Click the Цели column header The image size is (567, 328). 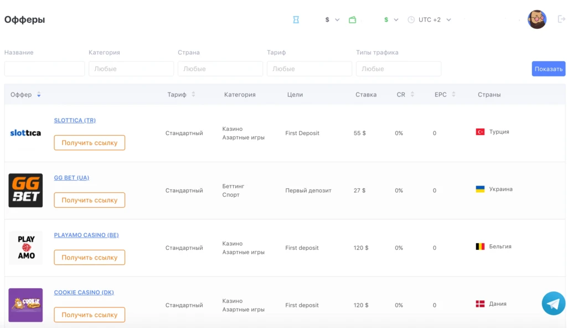coord(295,95)
